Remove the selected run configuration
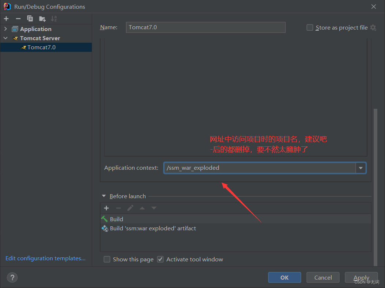 18,19
